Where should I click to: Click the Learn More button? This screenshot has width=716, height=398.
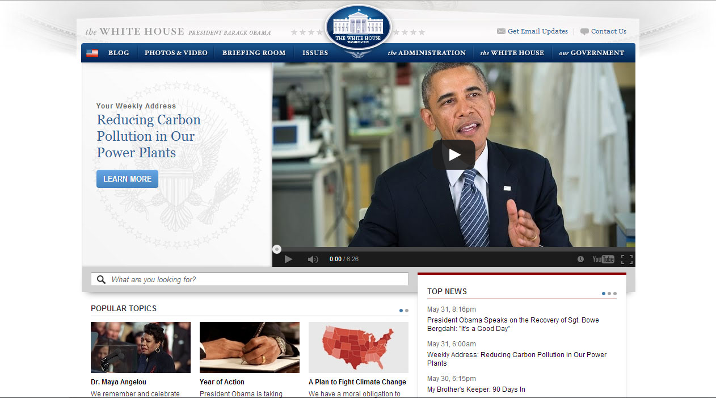pyautogui.click(x=127, y=179)
